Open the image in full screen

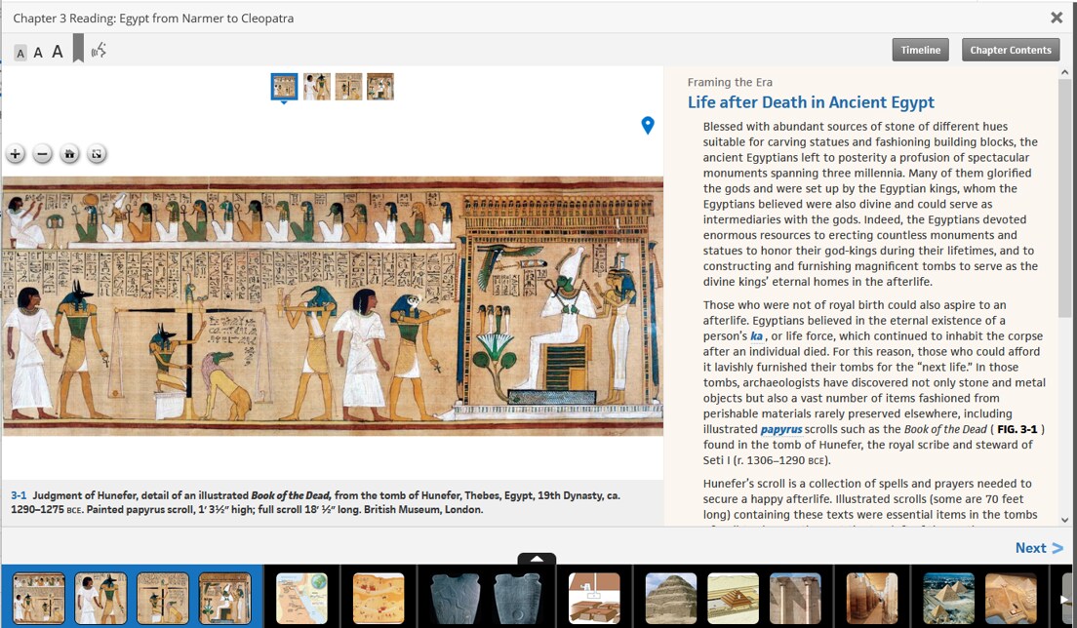(x=96, y=154)
